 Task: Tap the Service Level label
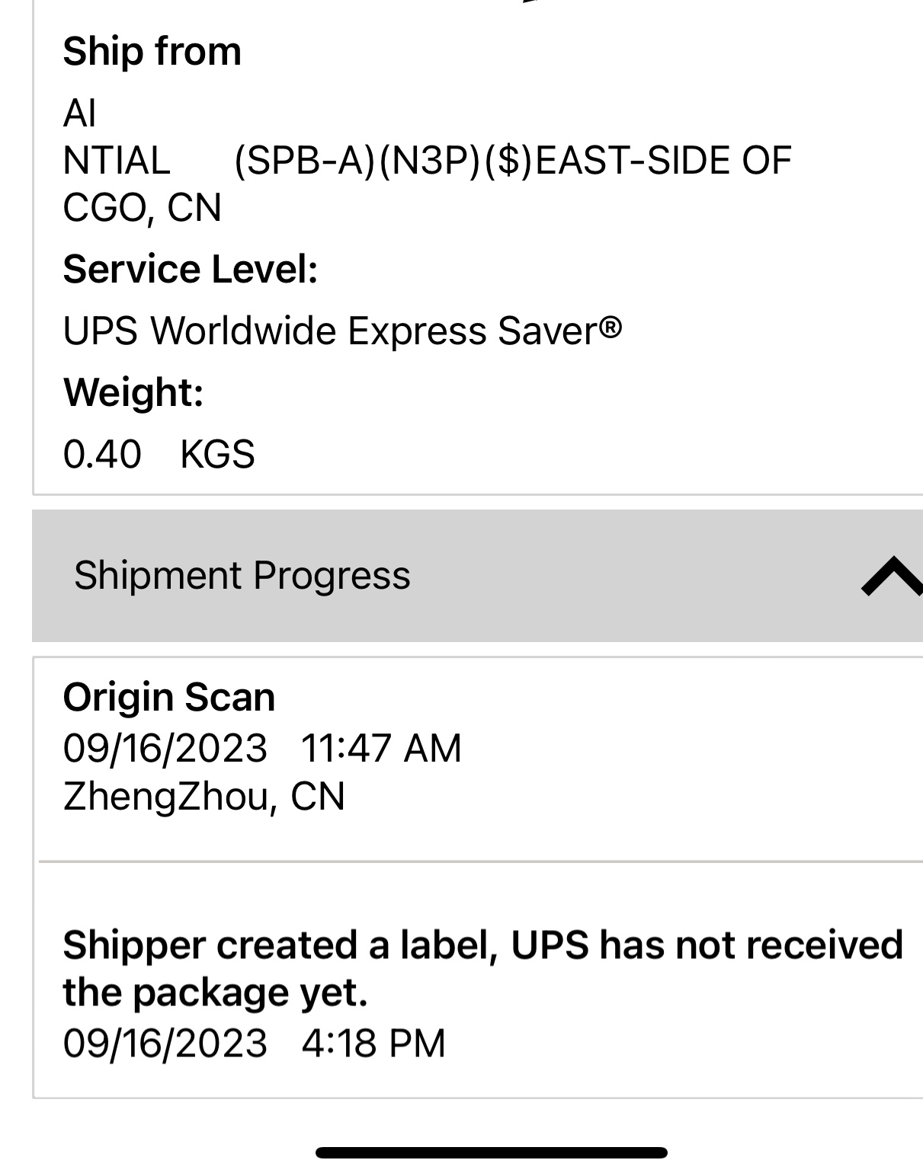(x=191, y=270)
